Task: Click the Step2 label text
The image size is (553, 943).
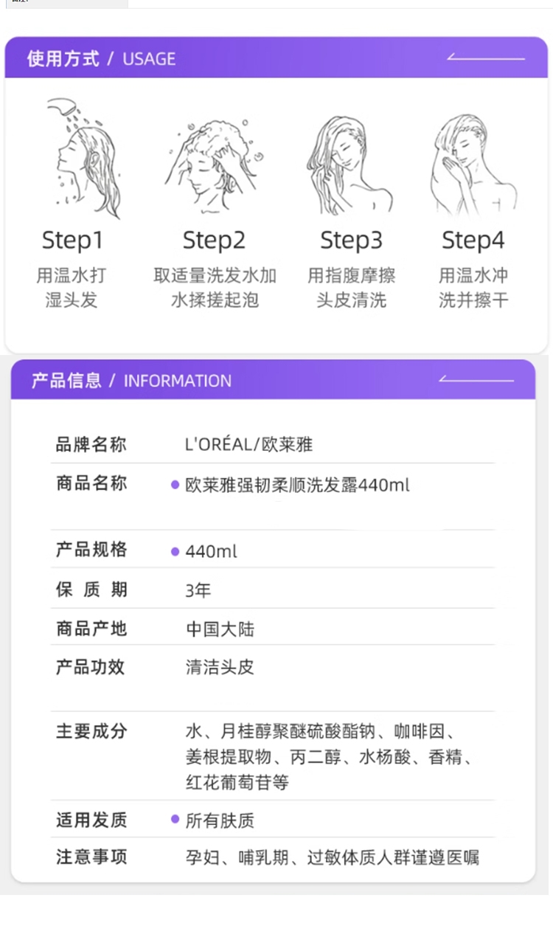Action: (214, 241)
